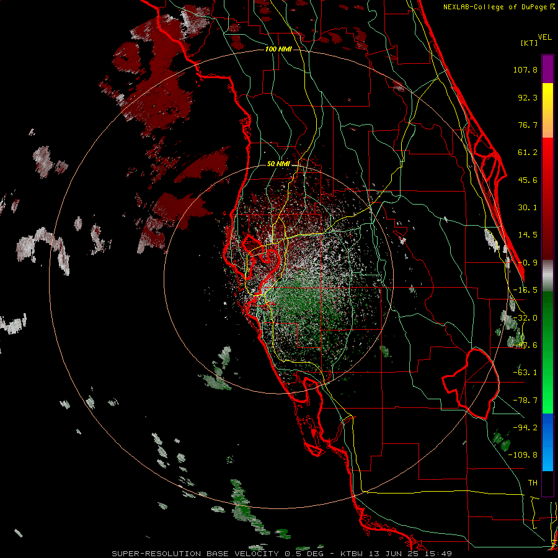Click the purple segment of the color bar
This screenshot has width=558, height=558.
(x=547, y=69)
